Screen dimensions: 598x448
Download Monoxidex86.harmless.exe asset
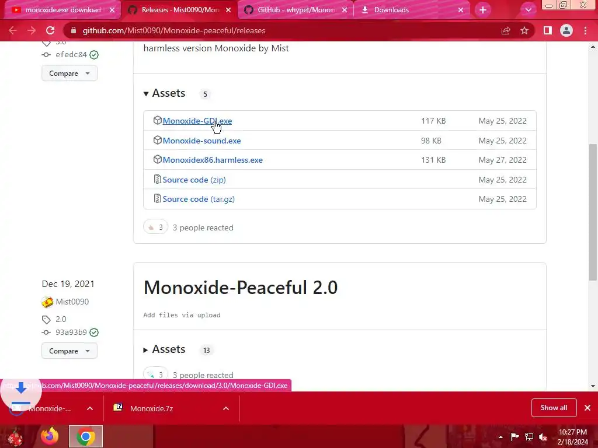coord(213,160)
